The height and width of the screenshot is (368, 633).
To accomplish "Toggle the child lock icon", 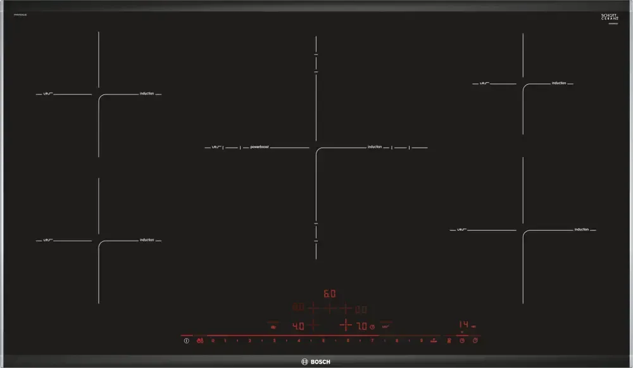I will [199, 341].
